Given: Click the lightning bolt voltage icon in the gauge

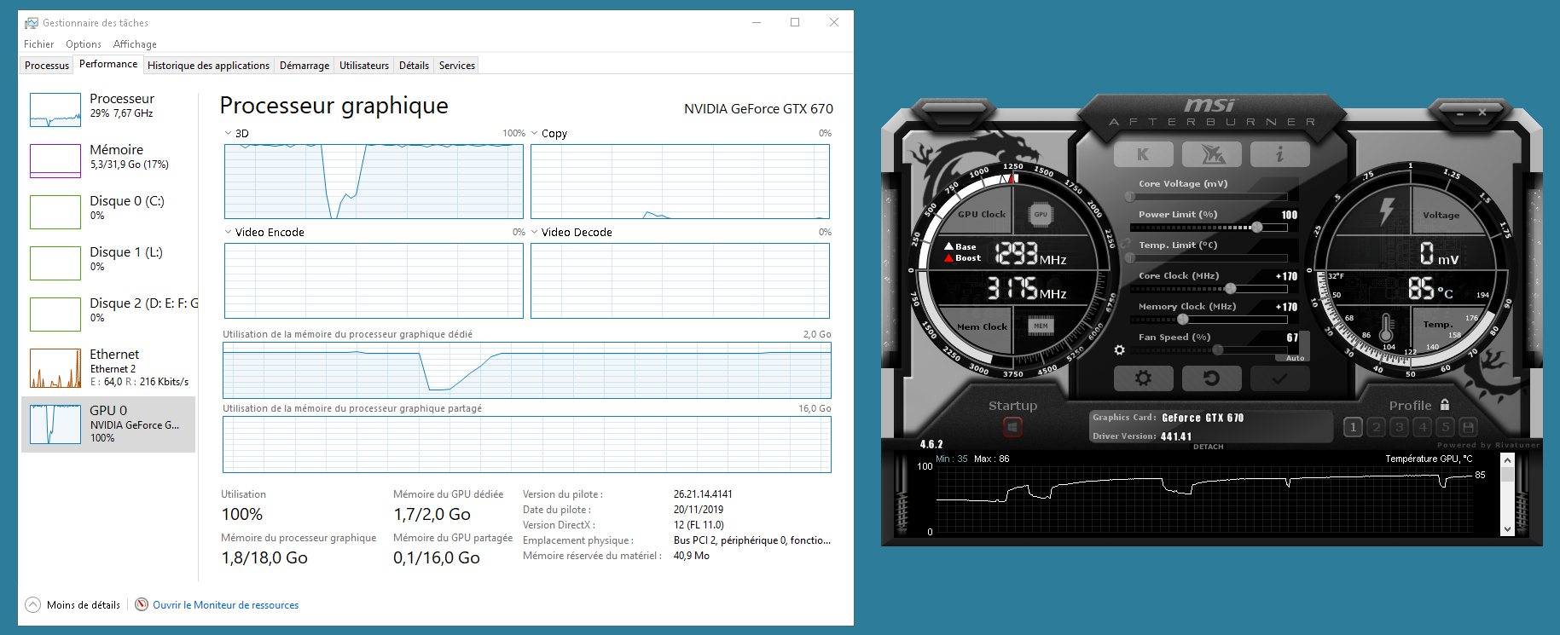Looking at the screenshot, I should (1387, 211).
